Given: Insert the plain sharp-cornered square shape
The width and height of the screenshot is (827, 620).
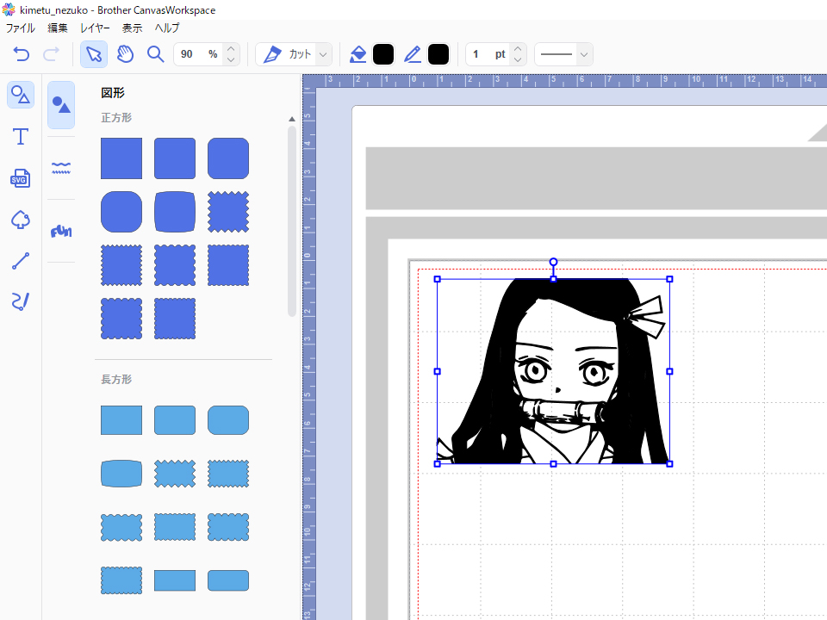Looking at the screenshot, I should tap(121, 158).
